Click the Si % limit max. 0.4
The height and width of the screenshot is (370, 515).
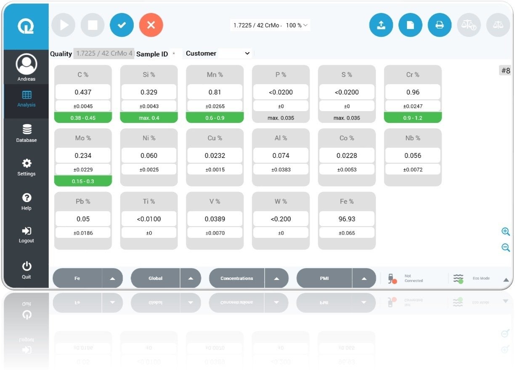coord(149,118)
